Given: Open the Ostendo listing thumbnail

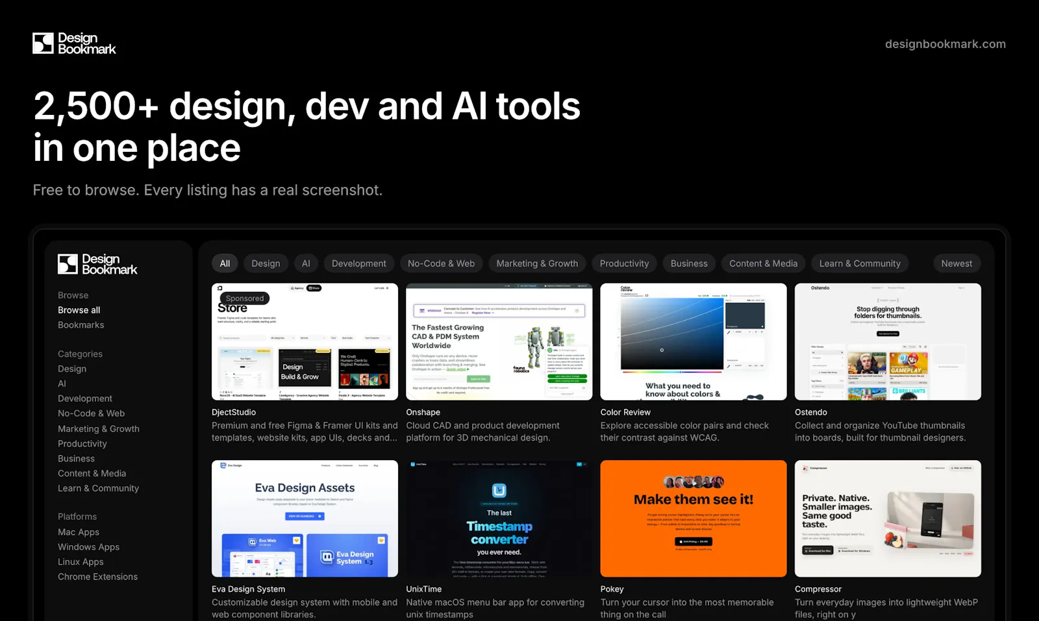Looking at the screenshot, I should tap(888, 341).
